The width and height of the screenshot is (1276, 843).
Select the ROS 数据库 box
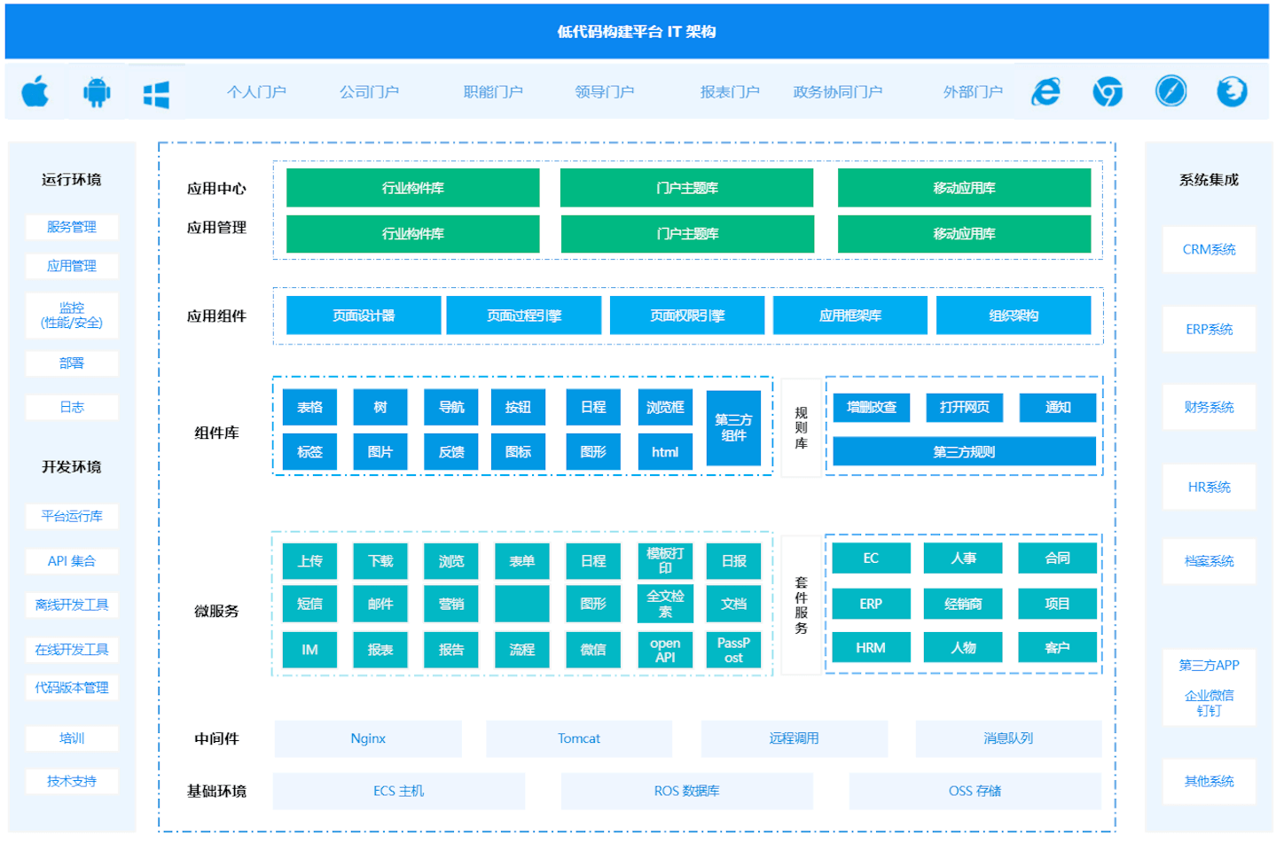(687, 791)
